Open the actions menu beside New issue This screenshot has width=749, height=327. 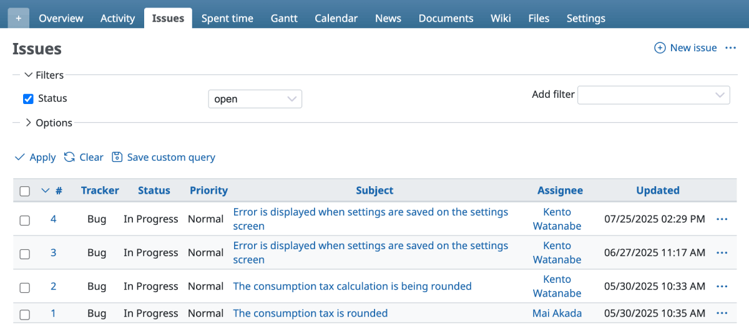pyautogui.click(x=730, y=48)
